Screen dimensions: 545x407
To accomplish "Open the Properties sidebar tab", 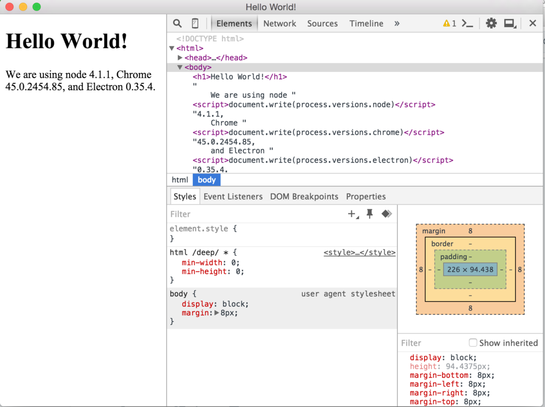I will click(x=366, y=196).
